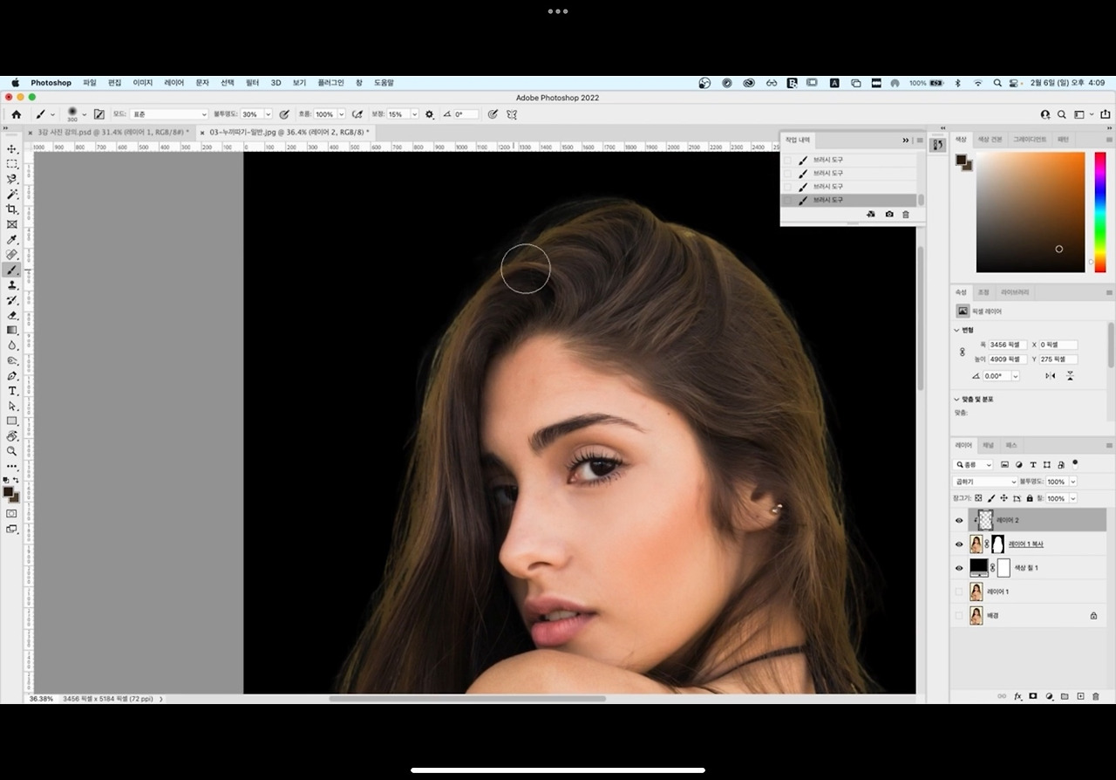This screenshot has width=1116, height=780.
Task: Open the layer opacity 100% dropdown
Action: (x=1072, y=482)
